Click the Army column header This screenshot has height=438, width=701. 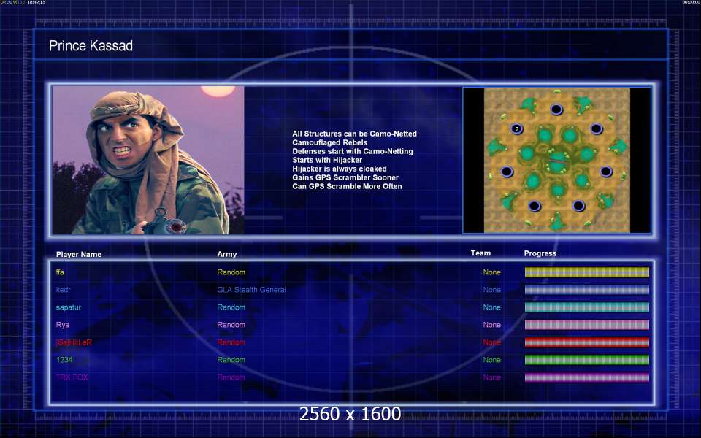(x=226, y=254)
